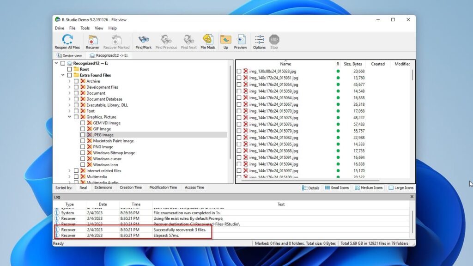Click info icon of 'Successfully recovered' log entry
This screenshot has width=473, height=266.
tap(57, 230)
